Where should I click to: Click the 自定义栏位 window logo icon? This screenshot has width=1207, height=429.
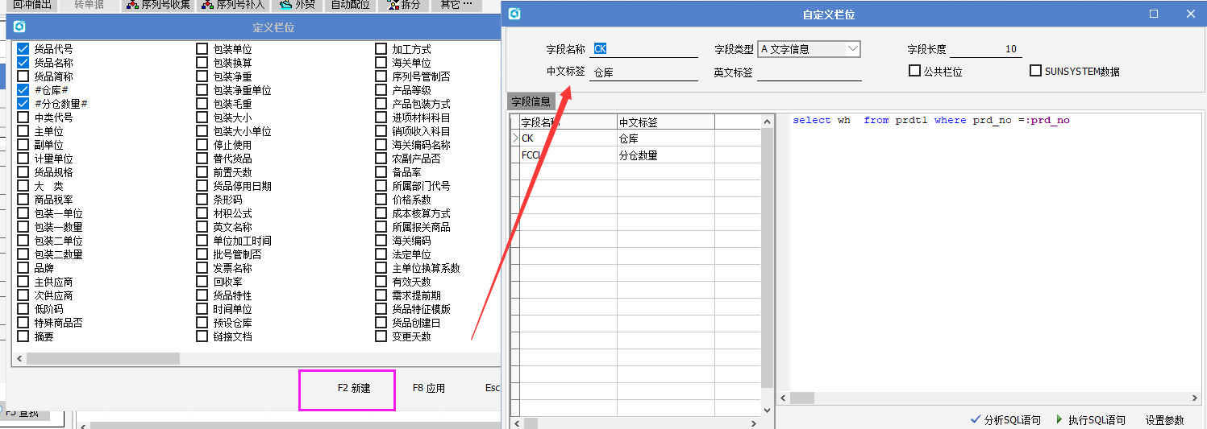pos(515,14)
